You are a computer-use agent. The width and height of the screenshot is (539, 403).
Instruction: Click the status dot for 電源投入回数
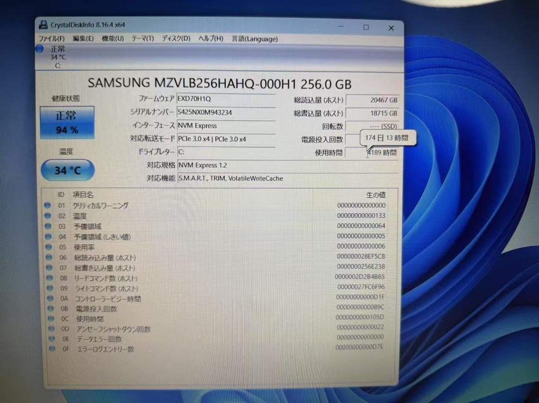[x=50, y=309]
